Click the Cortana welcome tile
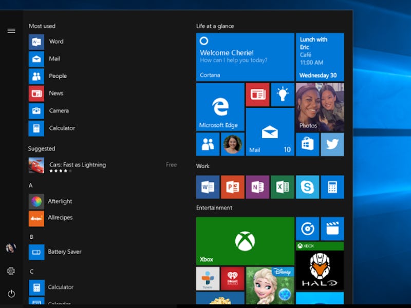 tap(245, 56)
